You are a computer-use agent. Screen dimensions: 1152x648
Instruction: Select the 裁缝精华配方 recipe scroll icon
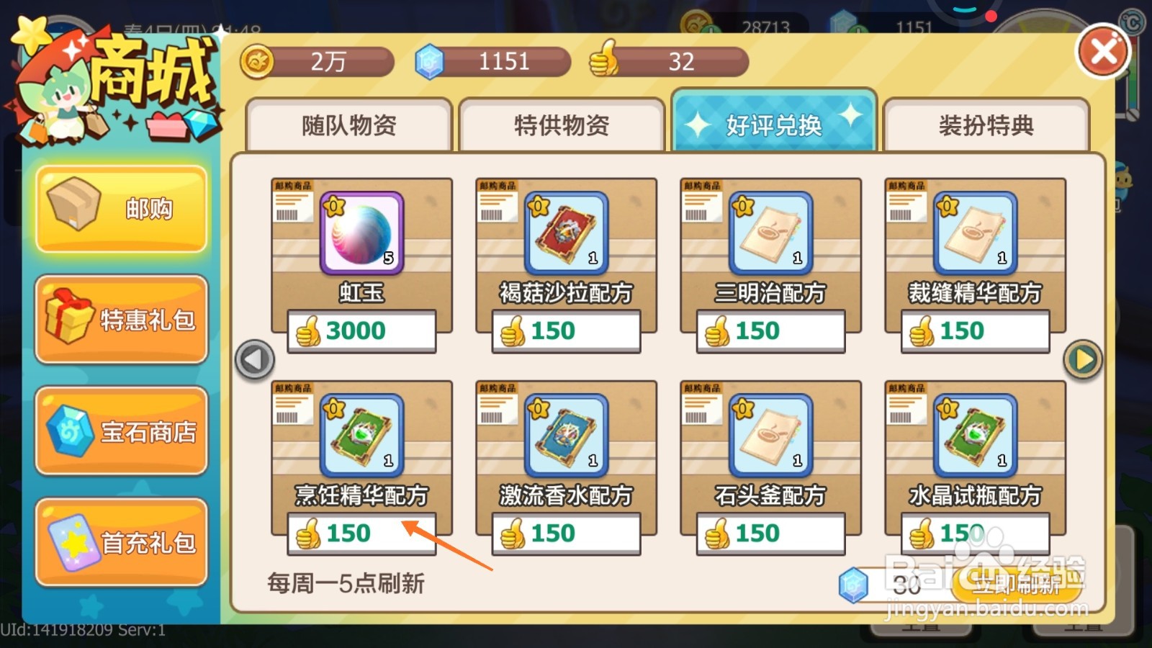tap(975, 233)
